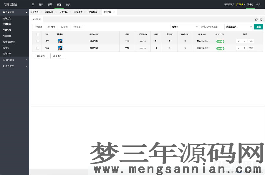Click the 禁用 disable icon button in toolbar
The width and height of the screenshot is (265, 175).
tap(64, 27)
